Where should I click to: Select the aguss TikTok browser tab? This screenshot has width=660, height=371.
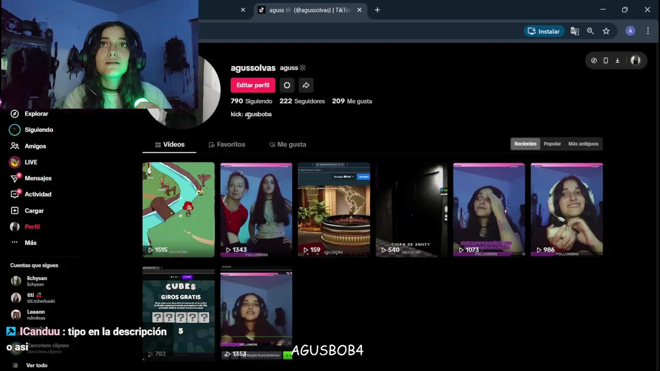tap(309, 10)
